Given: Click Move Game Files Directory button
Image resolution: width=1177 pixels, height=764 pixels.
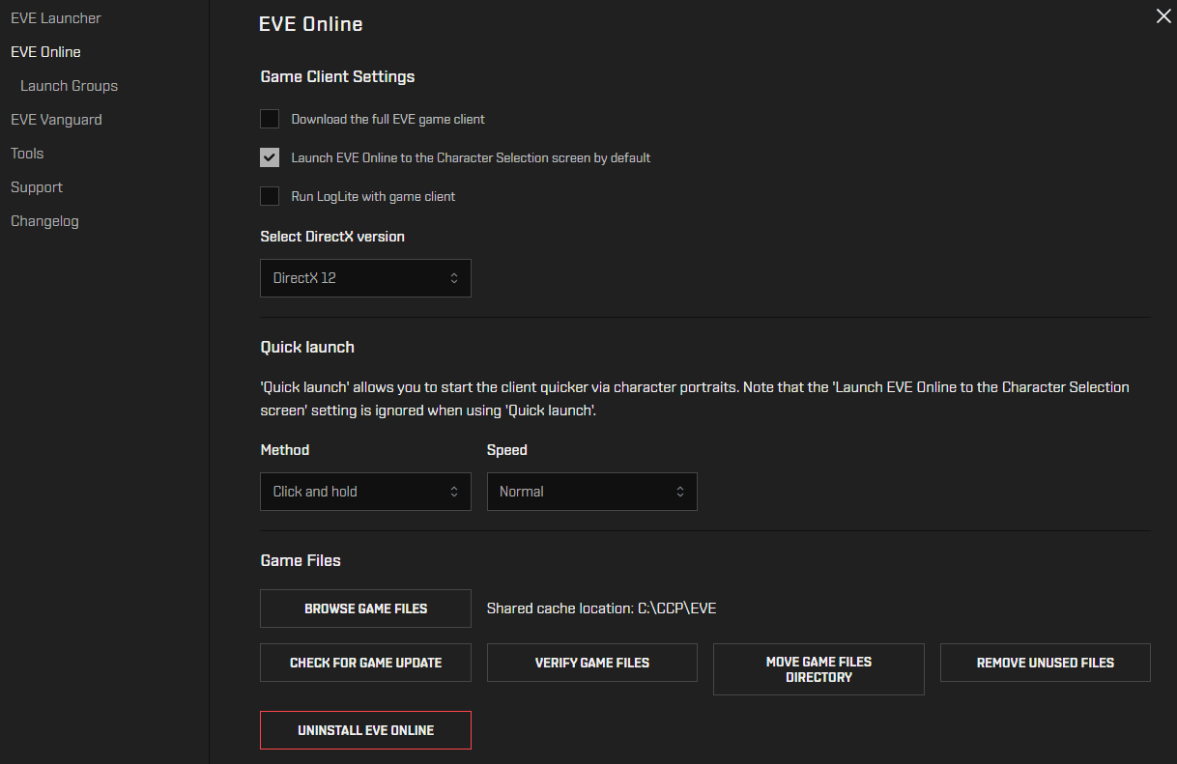Looking at the screenshot, I should (x=818, y=669).
